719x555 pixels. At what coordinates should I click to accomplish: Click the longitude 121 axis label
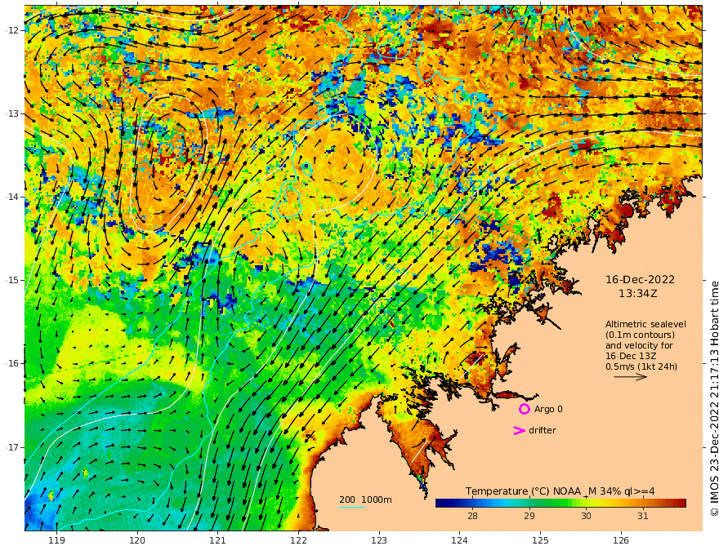point(218,540)
